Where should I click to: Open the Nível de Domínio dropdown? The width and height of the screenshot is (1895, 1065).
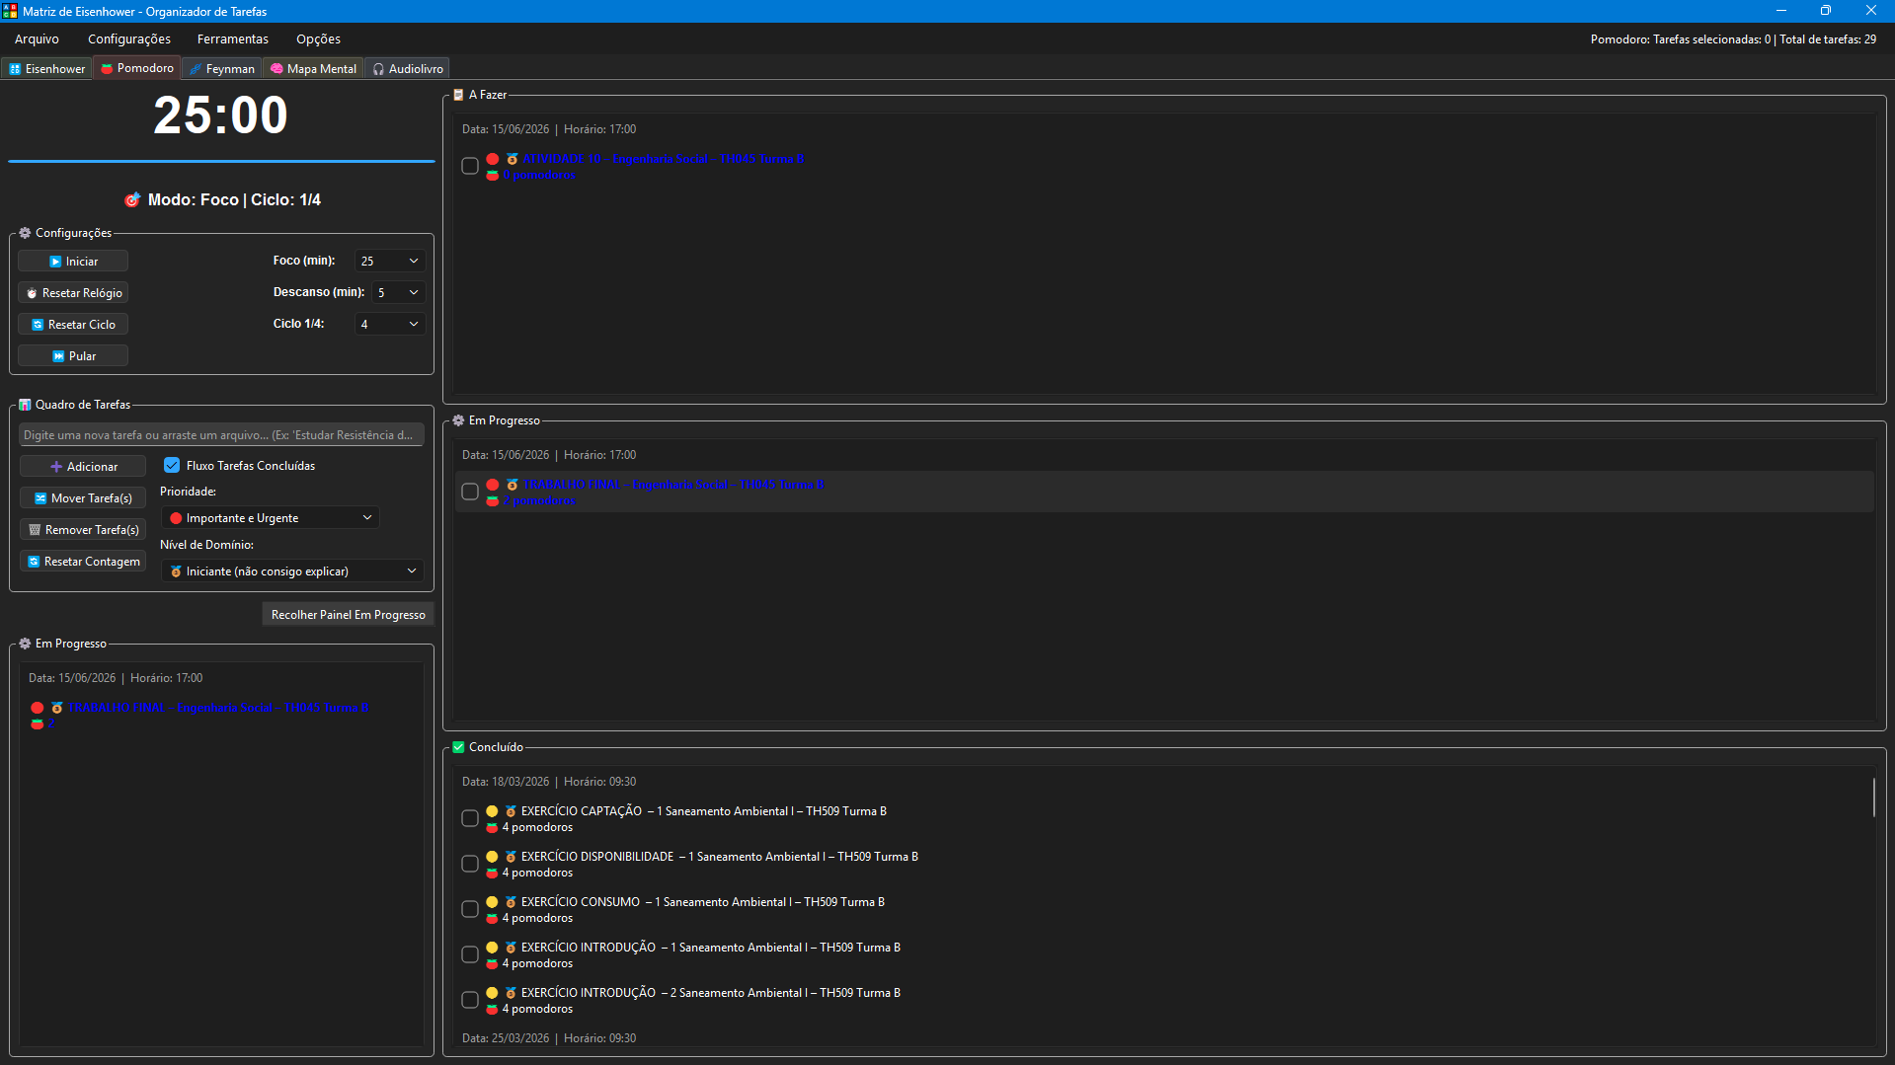[x=292, y=571]
